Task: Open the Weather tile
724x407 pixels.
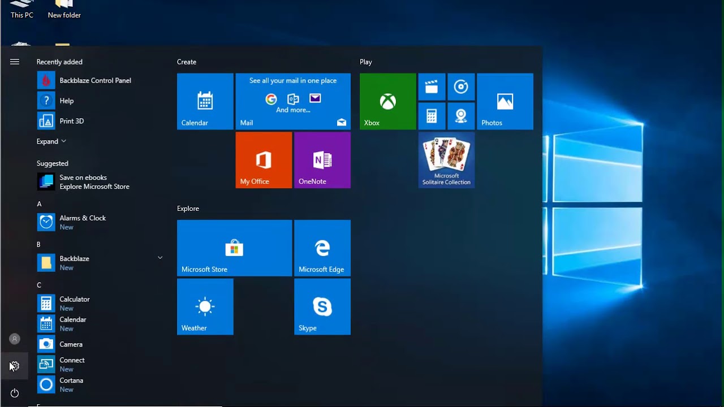Action: 205,307
